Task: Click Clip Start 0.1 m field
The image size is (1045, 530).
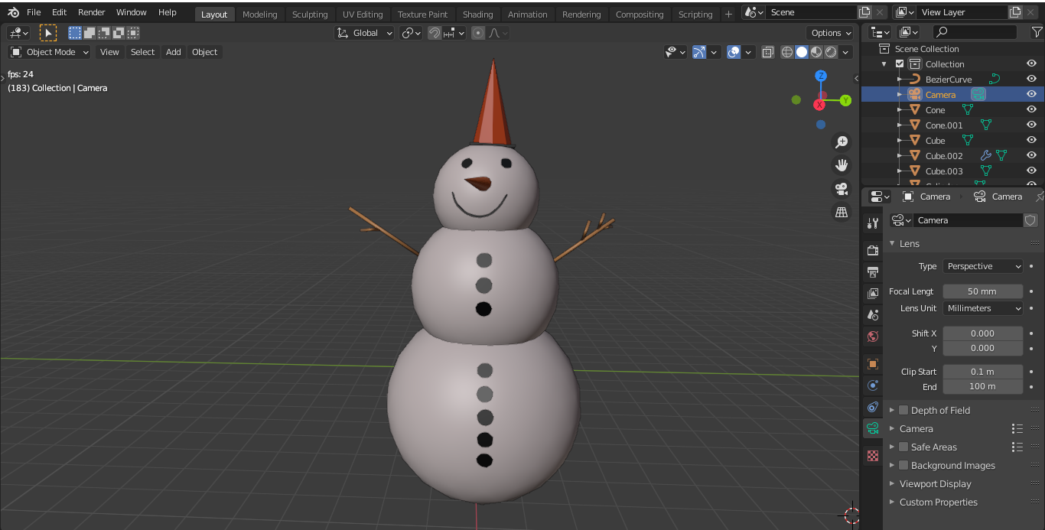Action: click(x=983, y=372)
